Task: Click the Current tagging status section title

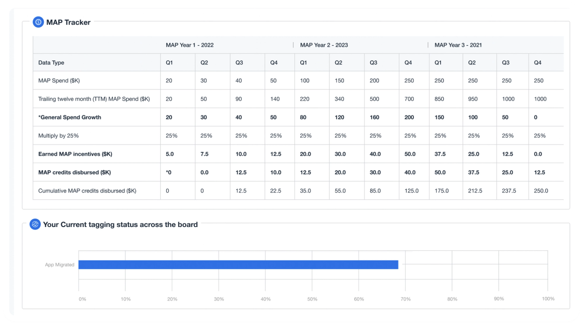Action: tap(120, 225)
